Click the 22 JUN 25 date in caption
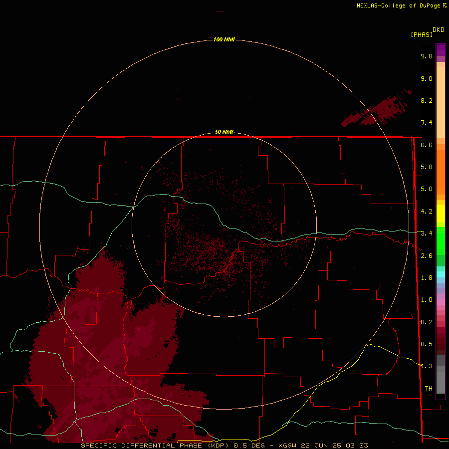 tap(320, 446)
